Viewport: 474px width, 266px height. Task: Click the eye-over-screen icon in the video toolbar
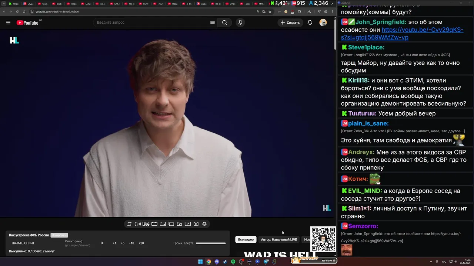tap(146, 224)
